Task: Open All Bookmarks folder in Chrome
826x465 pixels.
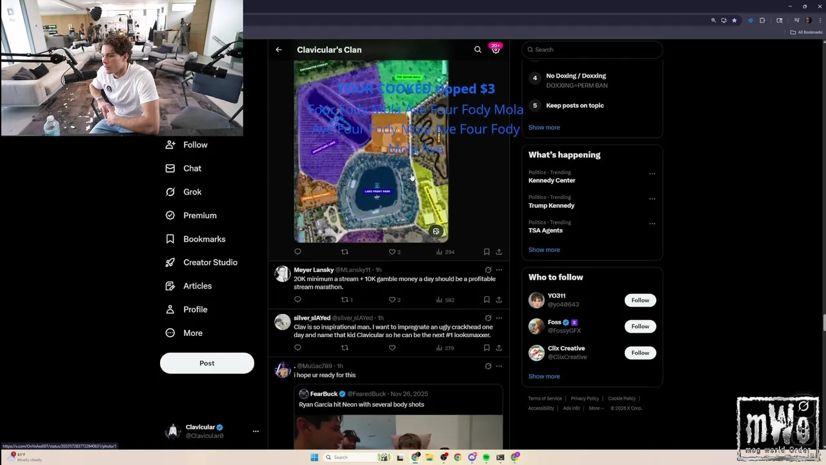Action: (x=806, y=32)
